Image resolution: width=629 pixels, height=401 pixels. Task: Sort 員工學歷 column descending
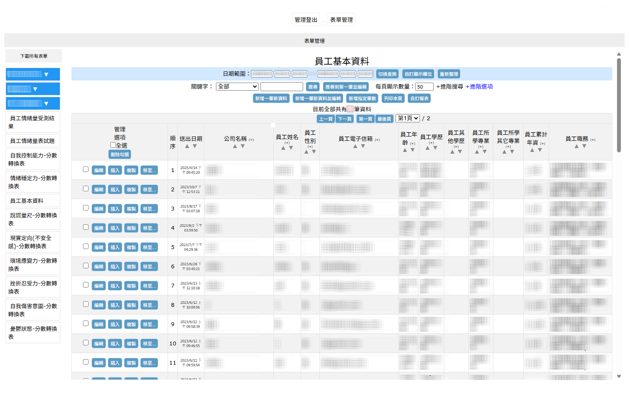pos(435,148)
